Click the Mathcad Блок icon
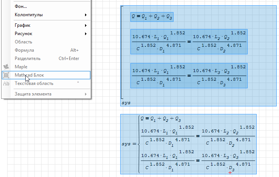 pos(6,75)
